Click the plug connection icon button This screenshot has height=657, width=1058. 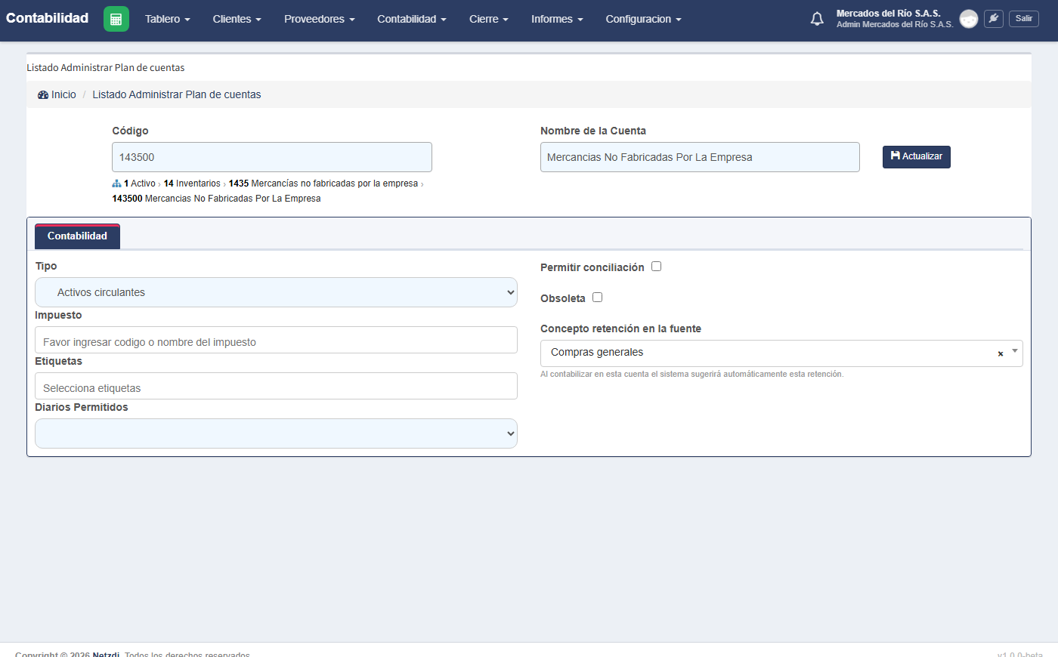pyautogui.click(x=994, y=19)
